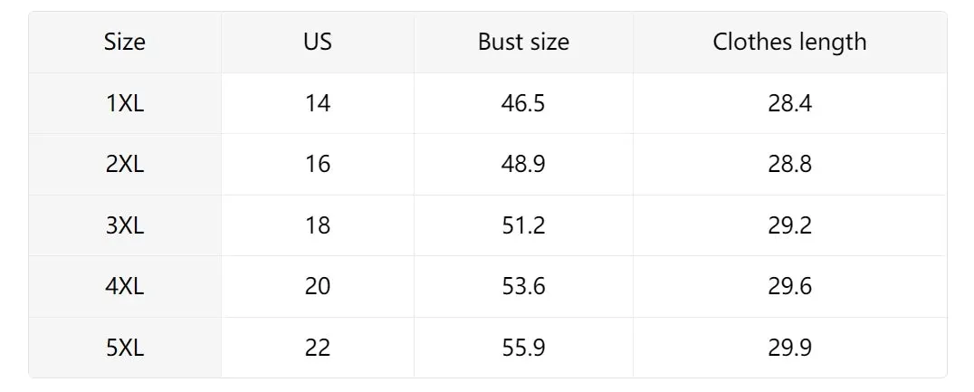Select the 51.2 bust size value
Screen dimensions: 974x392
[x=523, y=225]
